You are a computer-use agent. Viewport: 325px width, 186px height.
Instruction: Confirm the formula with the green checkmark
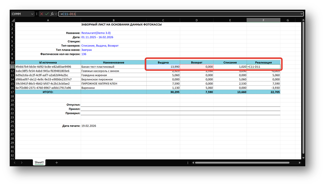(47, 14)
